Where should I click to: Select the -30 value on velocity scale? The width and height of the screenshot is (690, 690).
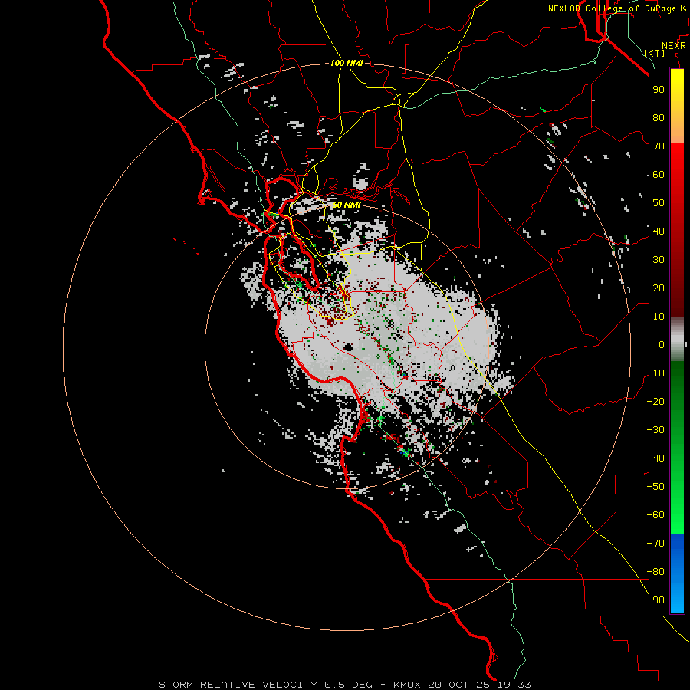tap(655, 430)
